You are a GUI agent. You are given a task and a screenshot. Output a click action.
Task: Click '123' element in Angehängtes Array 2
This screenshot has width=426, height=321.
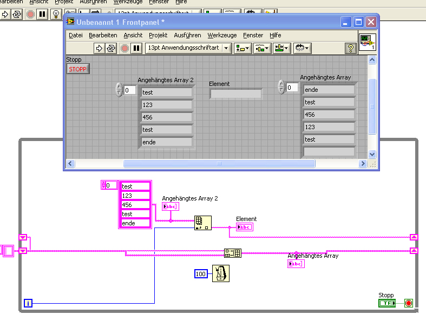[x=167, y=105]
